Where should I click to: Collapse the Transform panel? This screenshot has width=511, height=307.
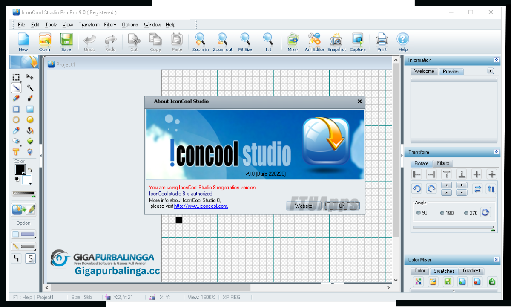[496, 152]
